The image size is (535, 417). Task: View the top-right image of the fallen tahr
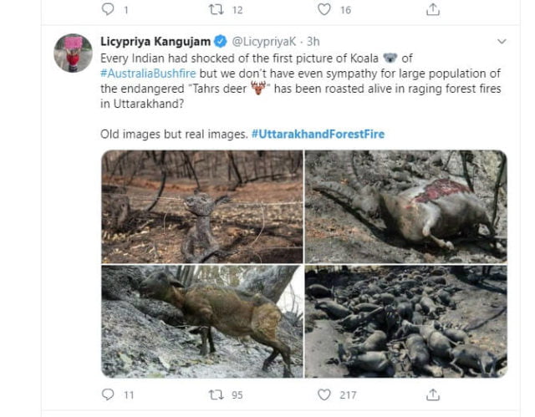click(x=406, y=206)
